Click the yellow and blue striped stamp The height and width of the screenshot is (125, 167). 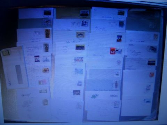coord(80,47)
